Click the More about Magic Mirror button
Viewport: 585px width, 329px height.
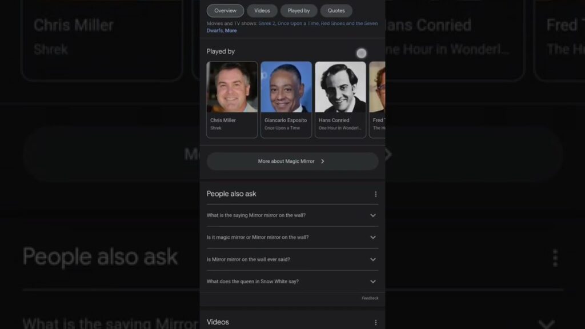tap(292, 161)
